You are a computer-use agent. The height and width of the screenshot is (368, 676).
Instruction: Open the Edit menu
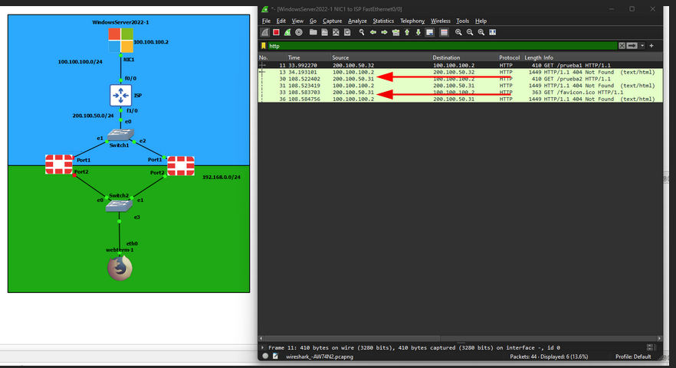point(281,21)
